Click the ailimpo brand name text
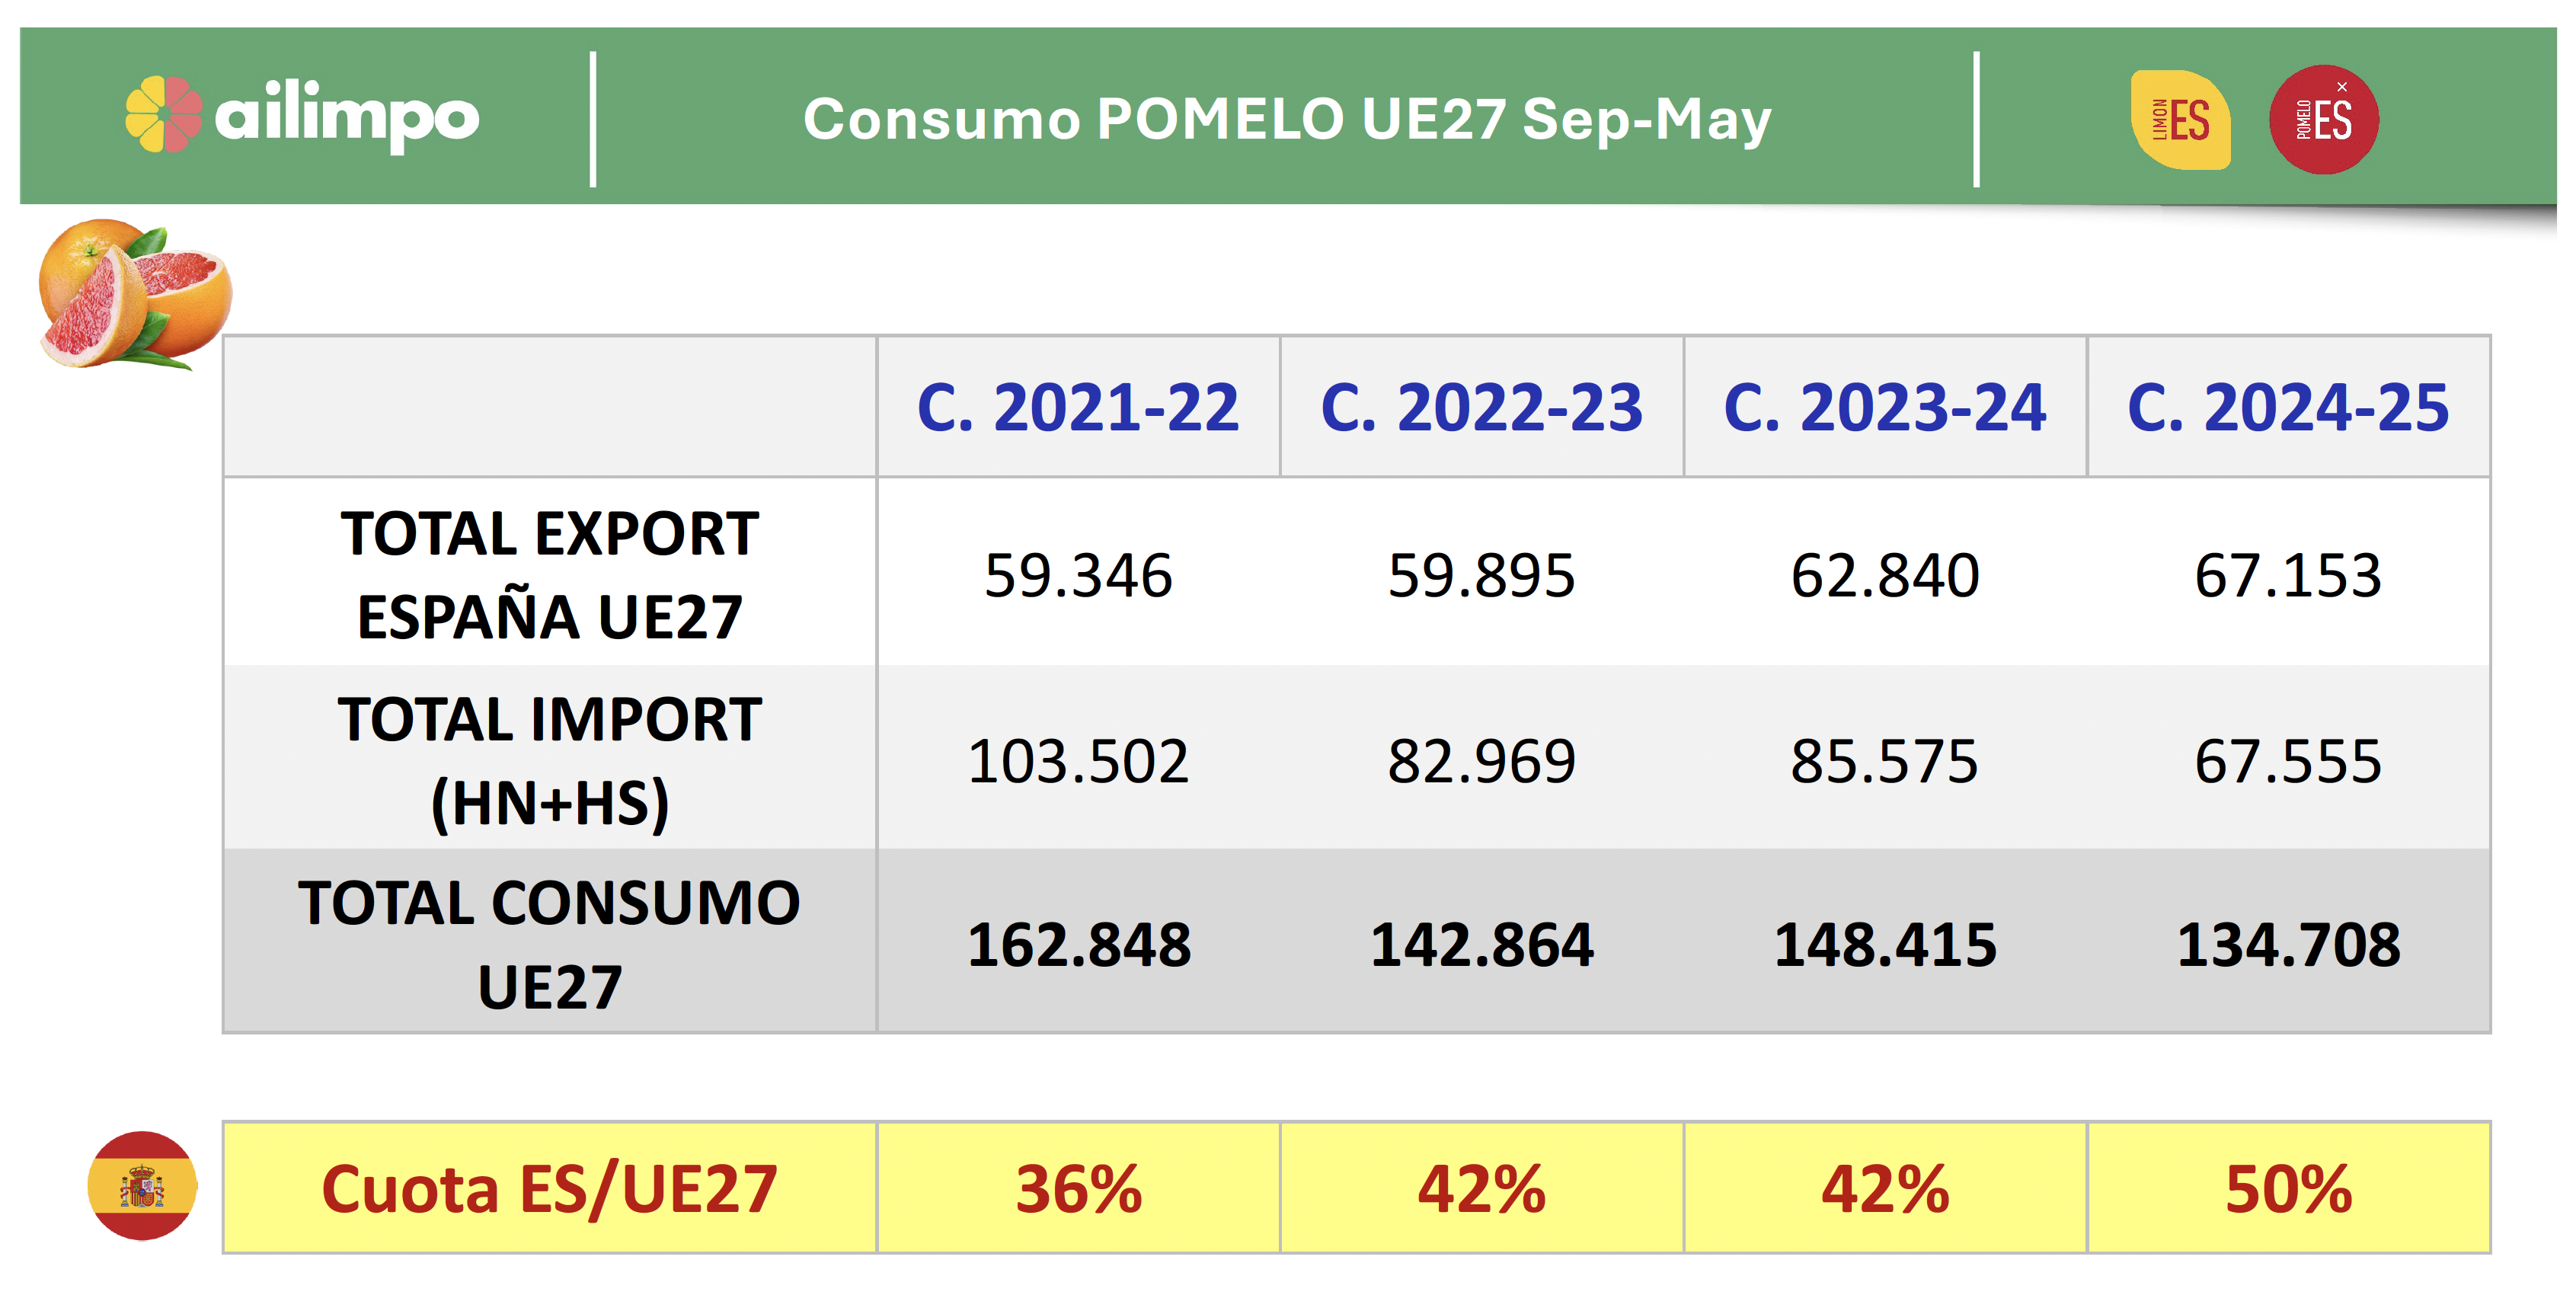The width and height of the screenshot is (2576, 1295). pos(347,117)
